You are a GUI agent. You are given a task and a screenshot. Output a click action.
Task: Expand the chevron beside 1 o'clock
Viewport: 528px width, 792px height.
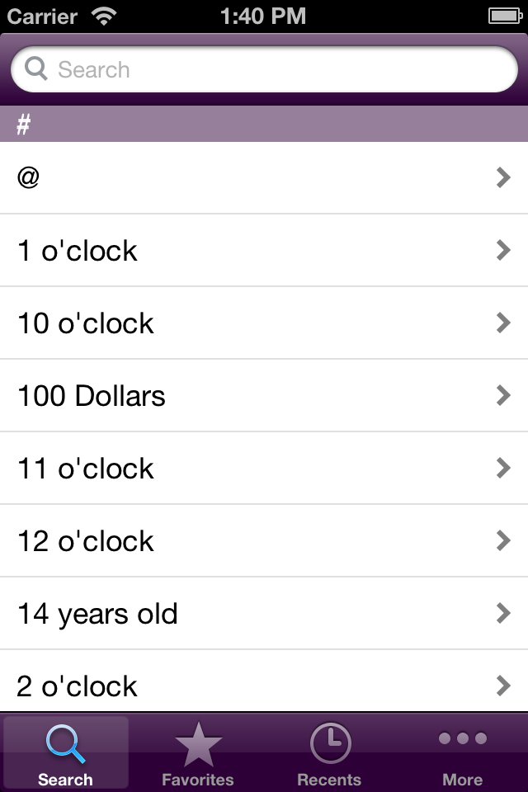pos(503,250)
